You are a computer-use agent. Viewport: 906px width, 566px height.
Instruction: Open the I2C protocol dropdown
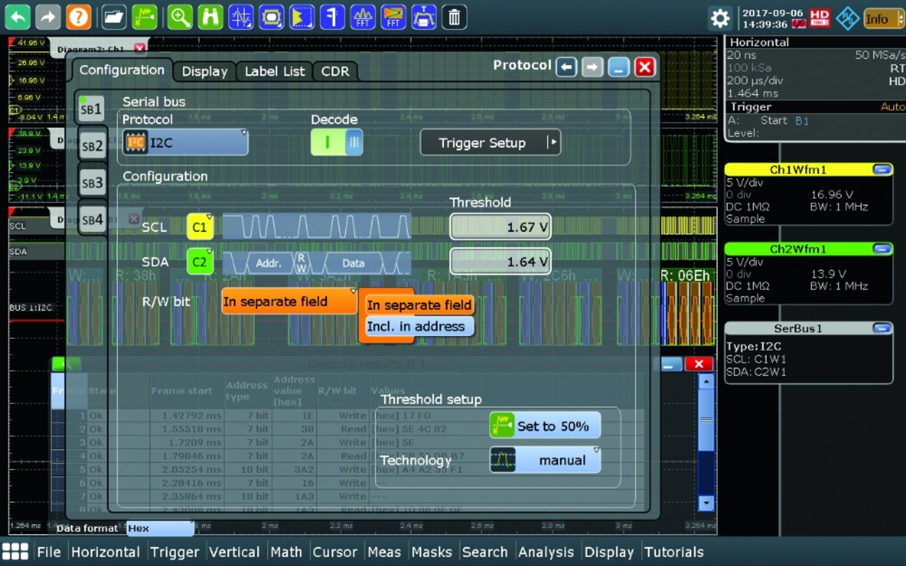pos(185,142)
